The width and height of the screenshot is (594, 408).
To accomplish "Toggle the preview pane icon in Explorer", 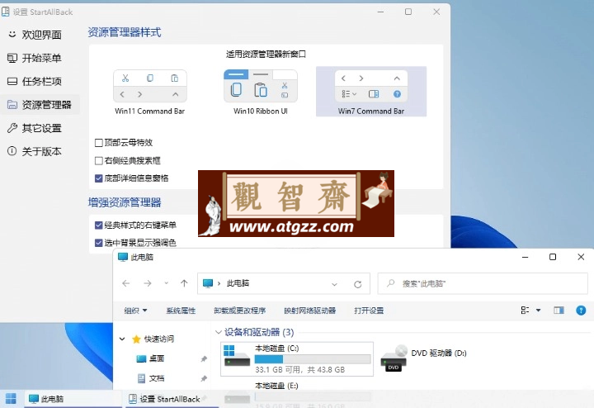I will click(x=559, y=311).
